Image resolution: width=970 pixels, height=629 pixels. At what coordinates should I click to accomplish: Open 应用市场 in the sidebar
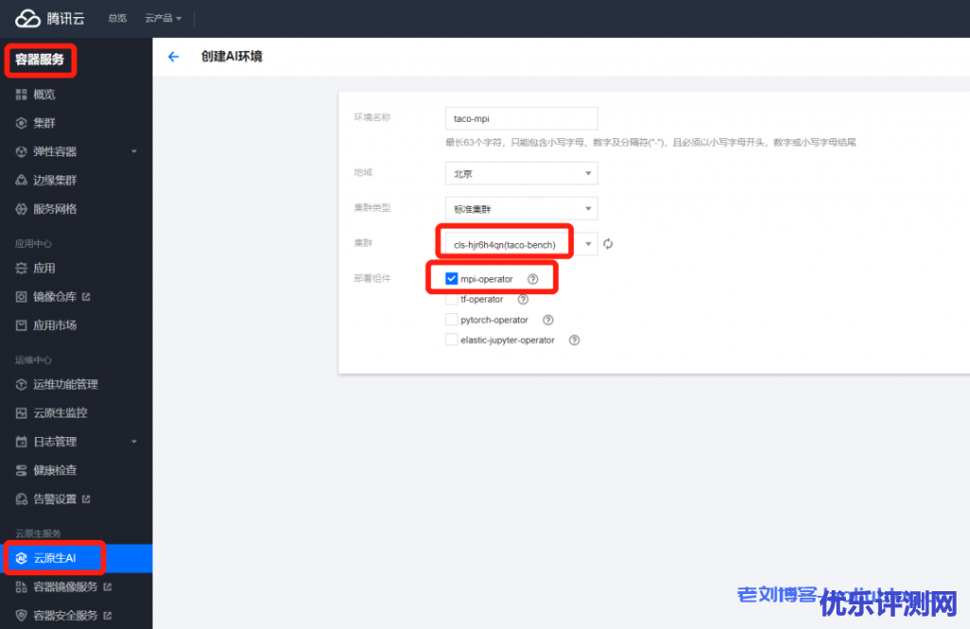[x=55, y=325]
